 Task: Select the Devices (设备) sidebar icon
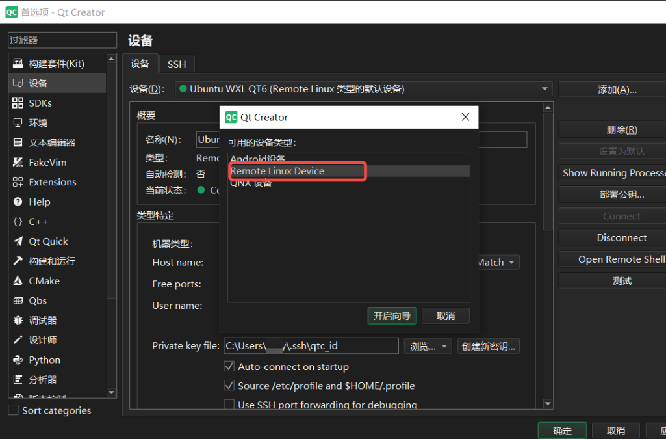point(18,83)
